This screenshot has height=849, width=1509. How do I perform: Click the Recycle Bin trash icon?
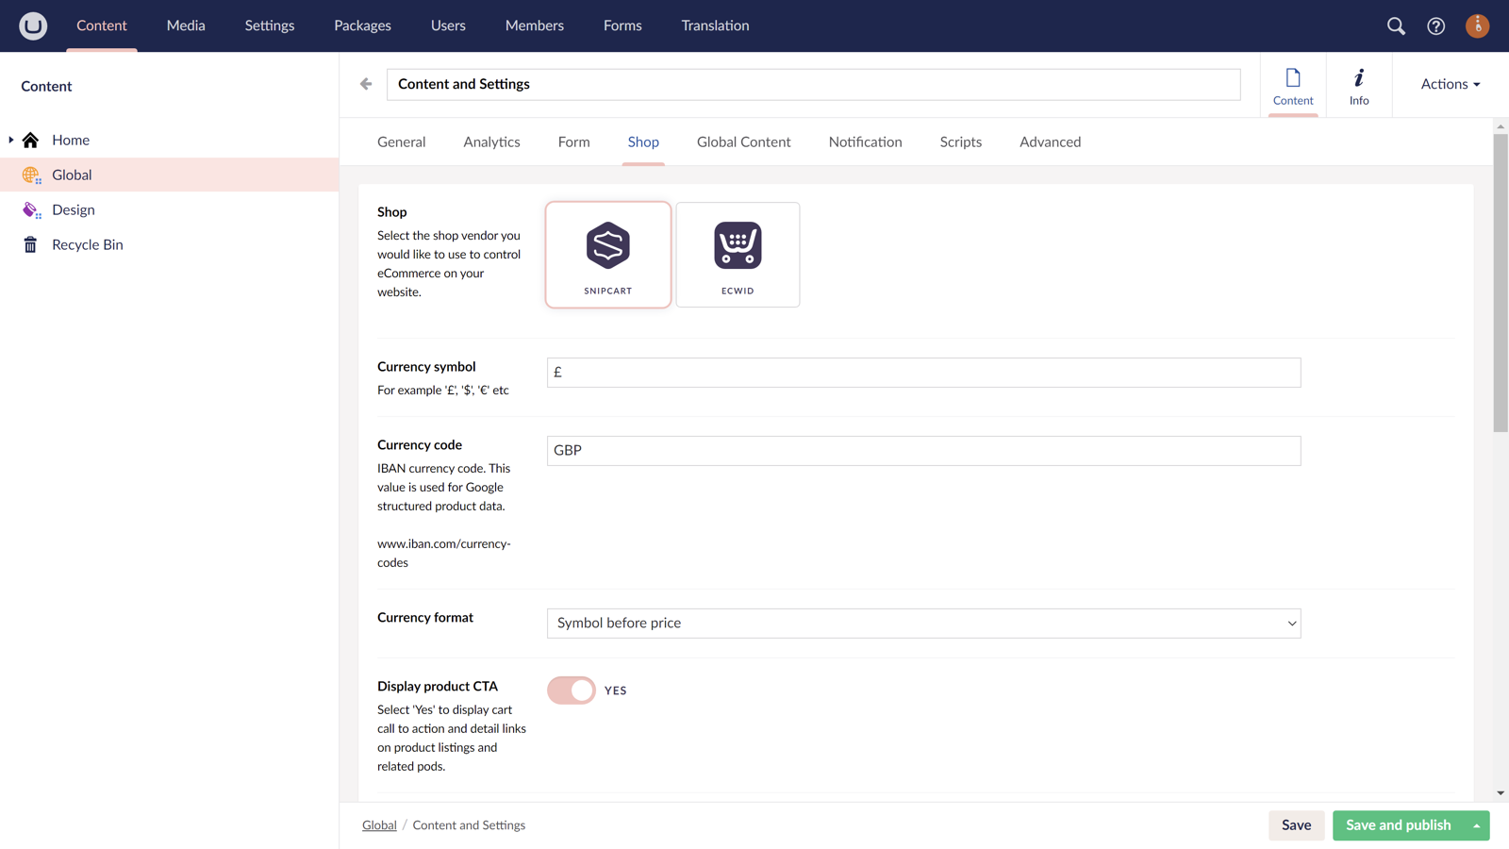(31, 245)
